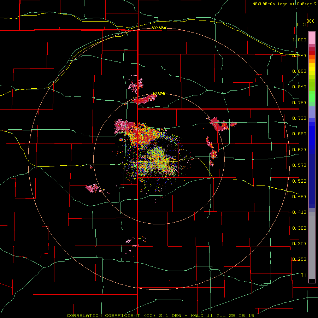Click the 0.307 scale value
This screenshot has width=318, height=318.
pyautogui.click(x=299, y=244)
